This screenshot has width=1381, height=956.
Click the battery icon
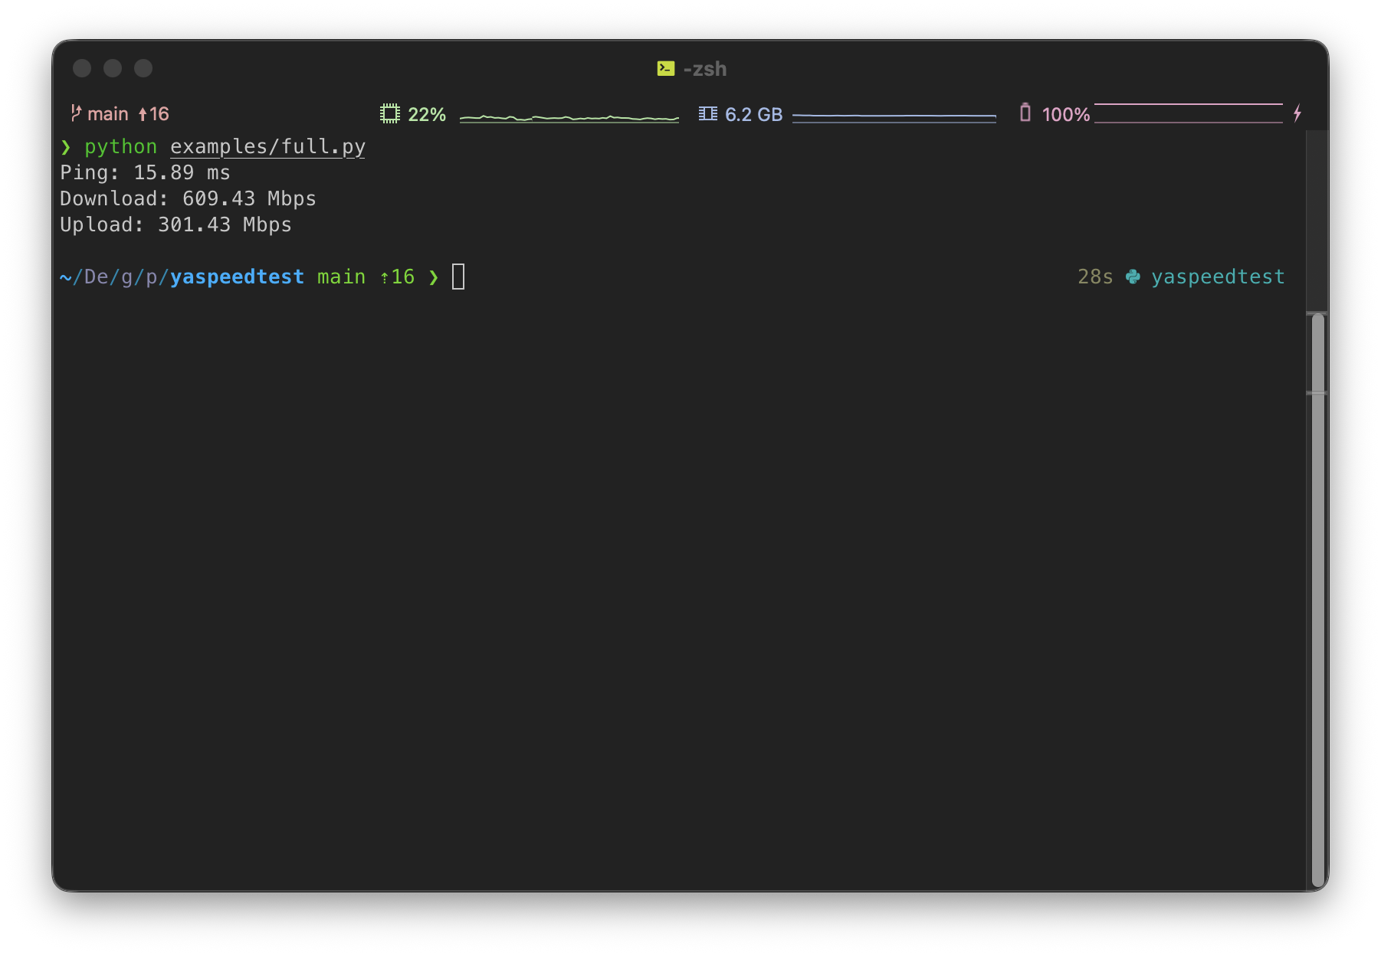point(1025,113)
